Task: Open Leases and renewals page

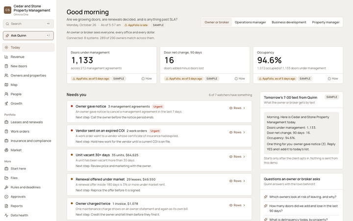Action: (x=28, y=122)
